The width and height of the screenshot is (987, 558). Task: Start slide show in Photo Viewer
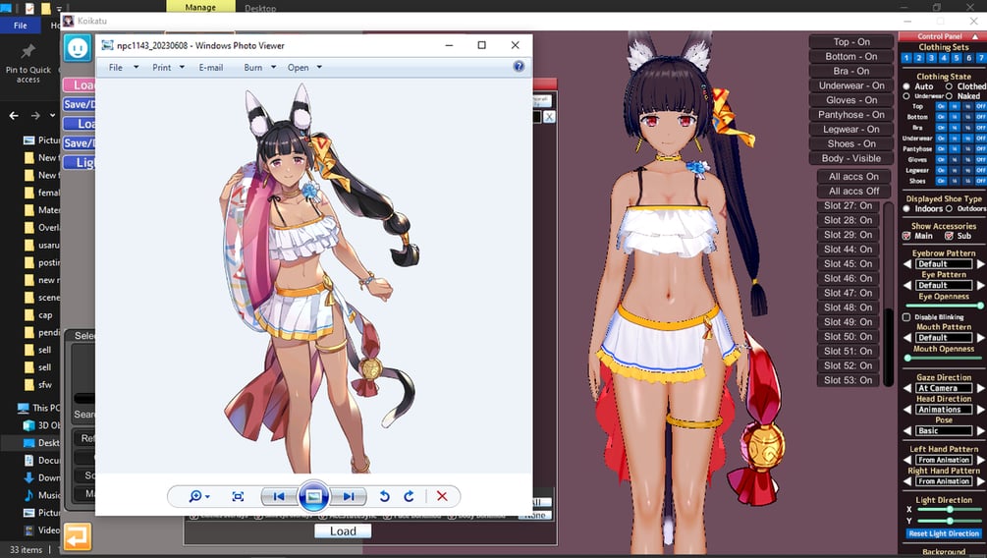click(313, 496)
